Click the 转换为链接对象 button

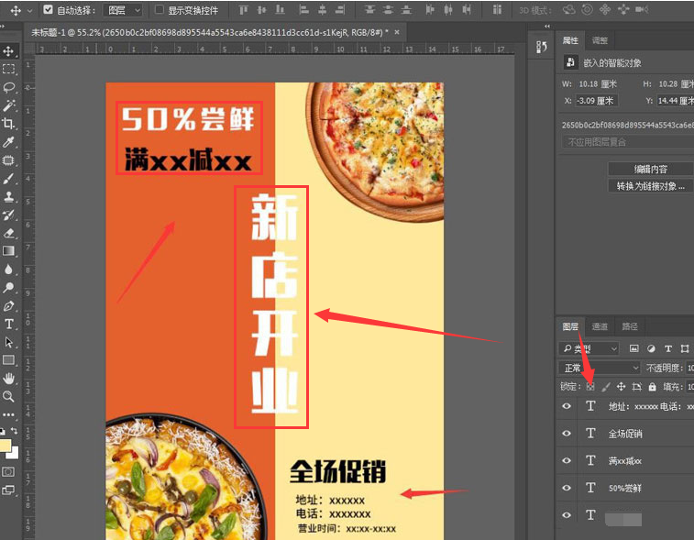pos(650,186)
